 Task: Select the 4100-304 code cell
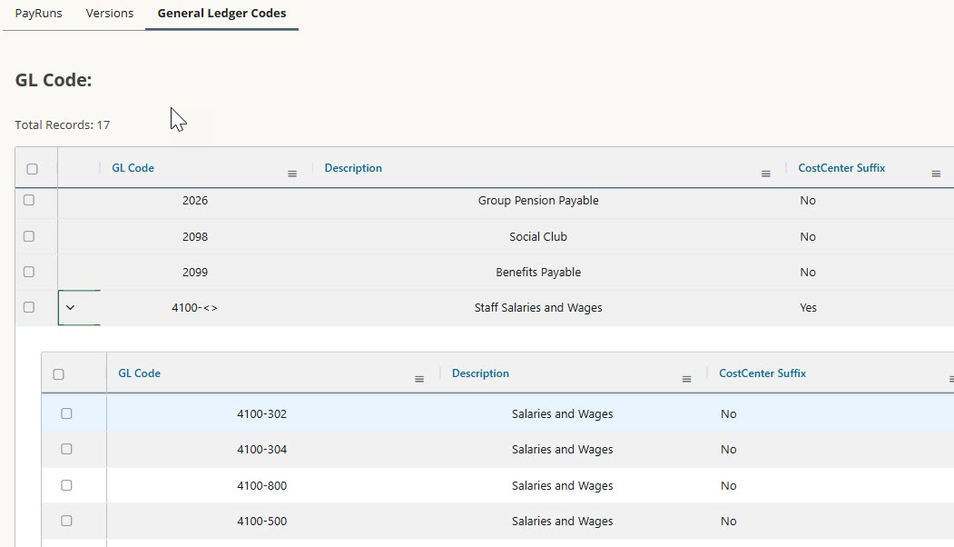[261, 450]
